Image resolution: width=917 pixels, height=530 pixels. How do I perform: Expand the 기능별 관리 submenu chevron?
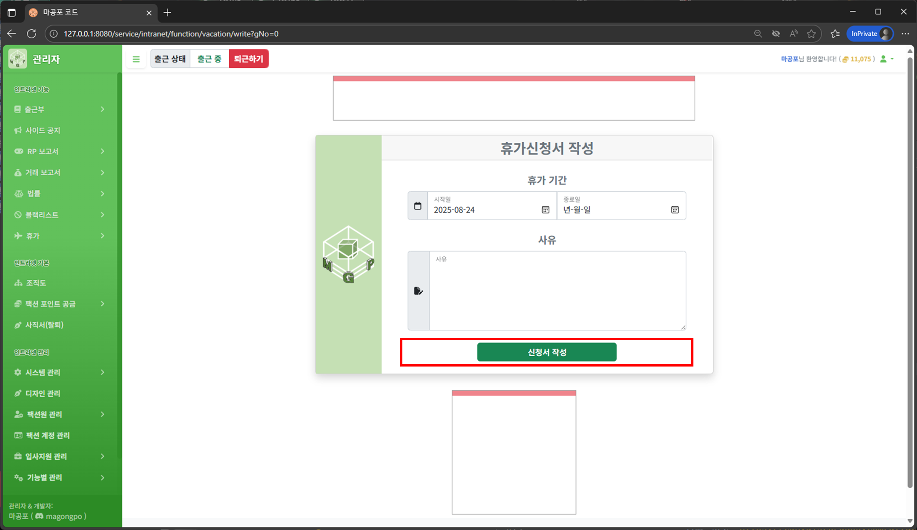tap(102, 478)
